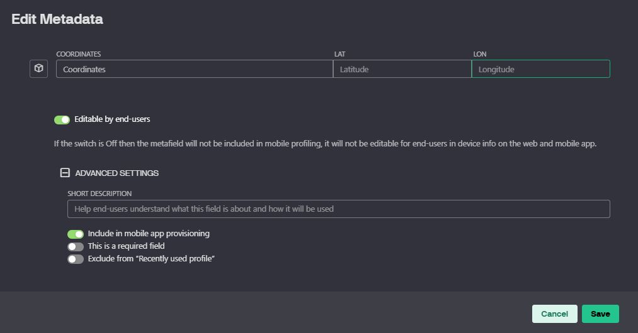Cancel editing the metadata
The image size is (638, 333).
pyautogui.click(x=555, y=314)
